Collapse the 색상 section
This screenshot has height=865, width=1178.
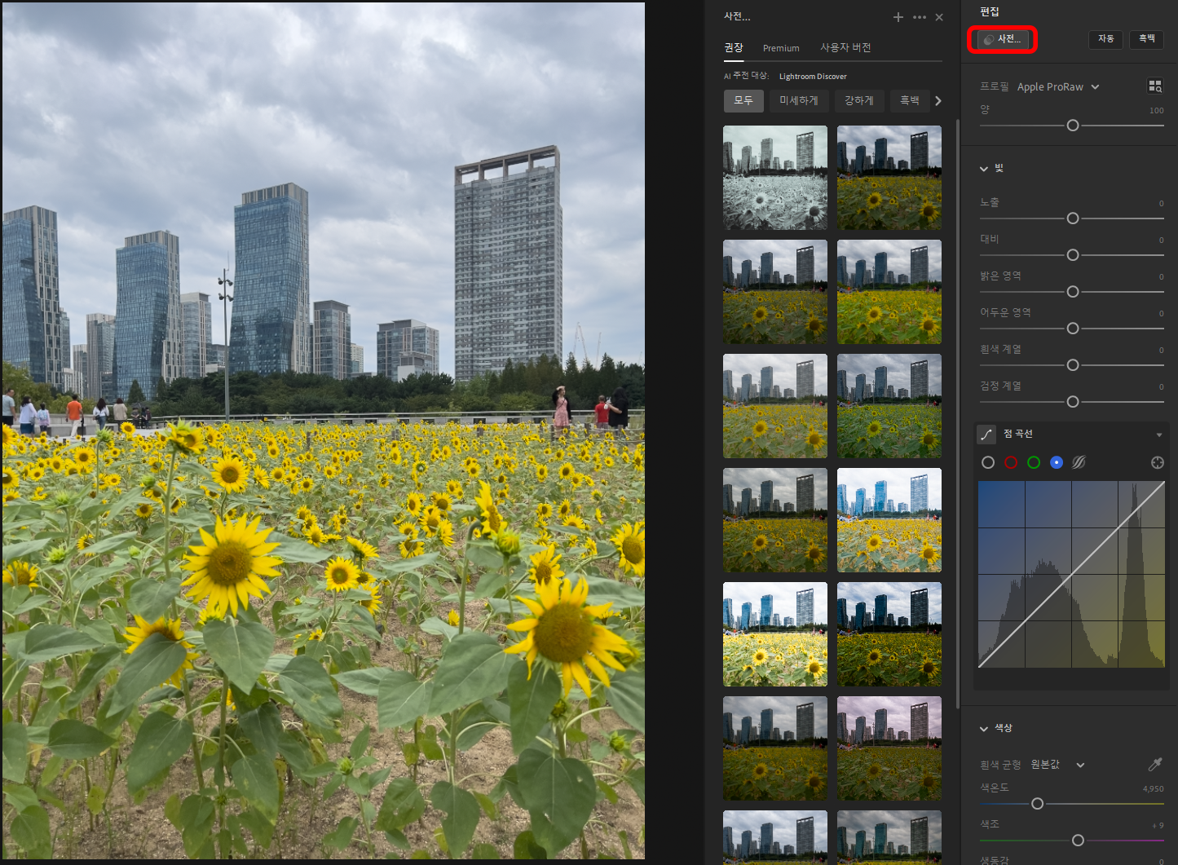984,729
